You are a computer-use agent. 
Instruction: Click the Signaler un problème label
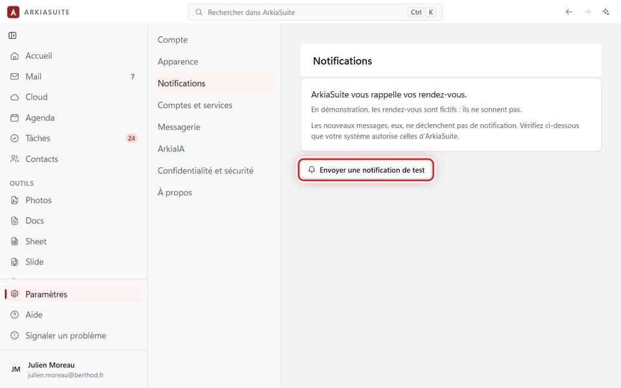pos(66,336)
